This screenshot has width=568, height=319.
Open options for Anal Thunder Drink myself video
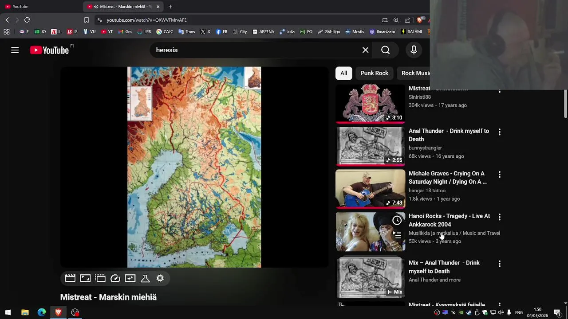[x=500, y=132]
